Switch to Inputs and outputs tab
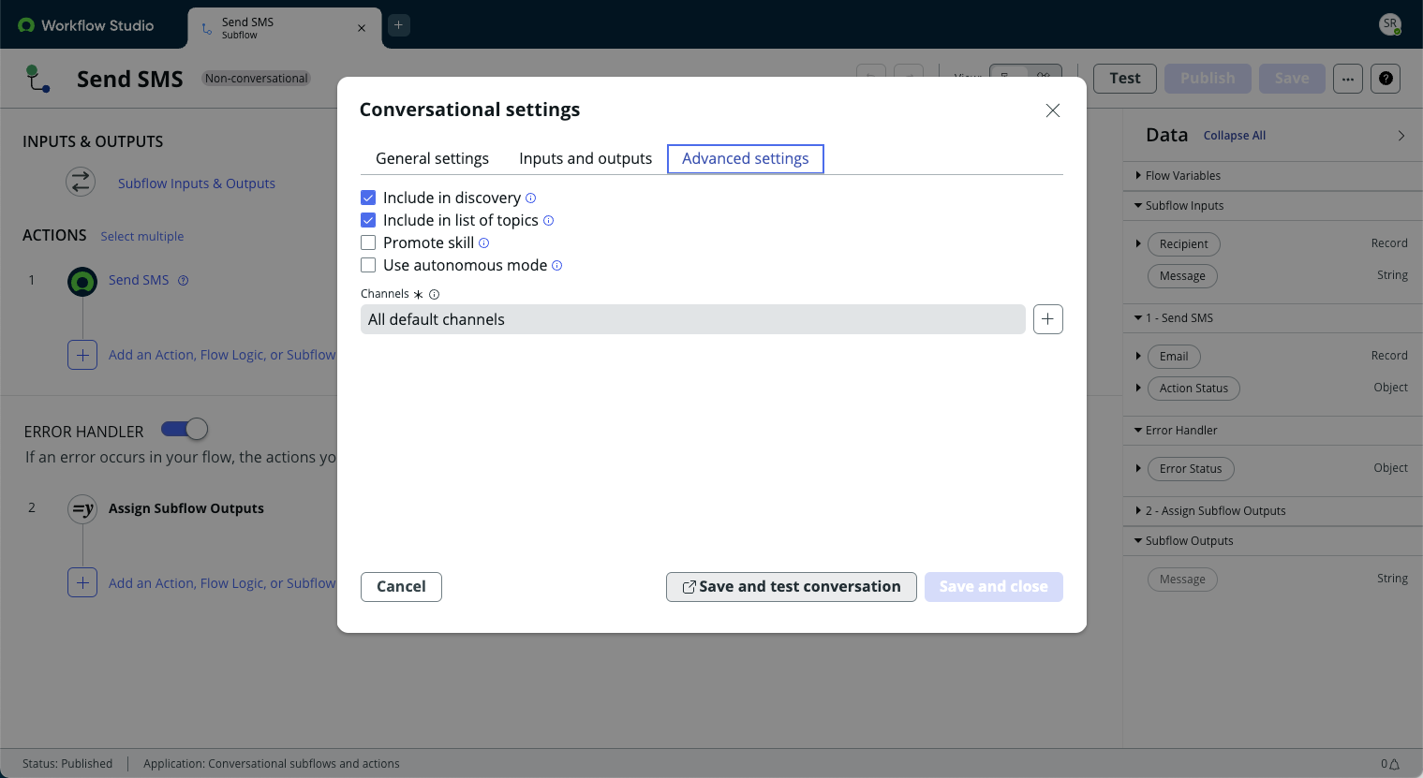 (586, 158)
